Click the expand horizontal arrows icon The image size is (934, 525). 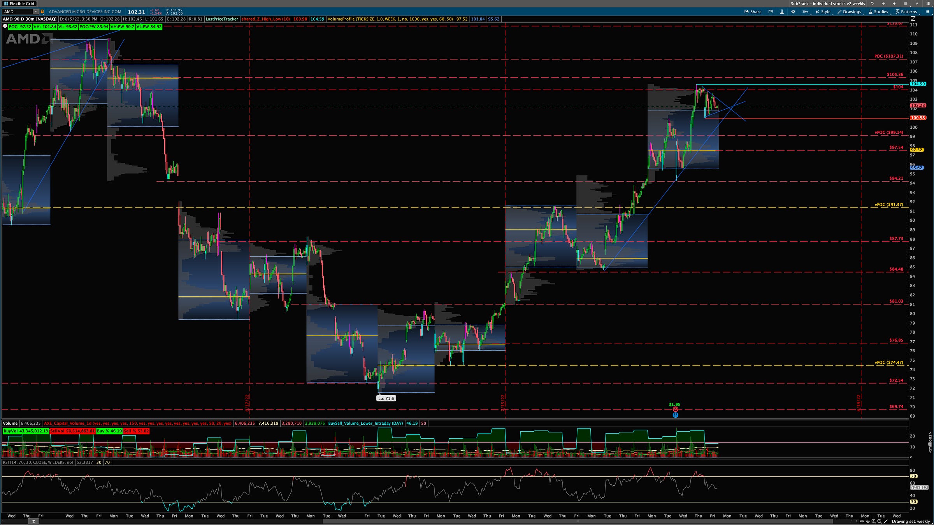point(862,521)
